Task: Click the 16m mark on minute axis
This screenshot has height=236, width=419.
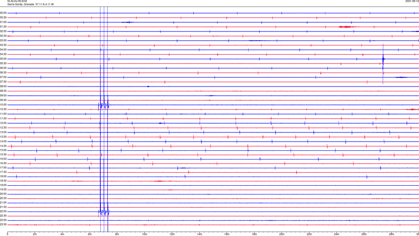Action: (x=227, y=234)
